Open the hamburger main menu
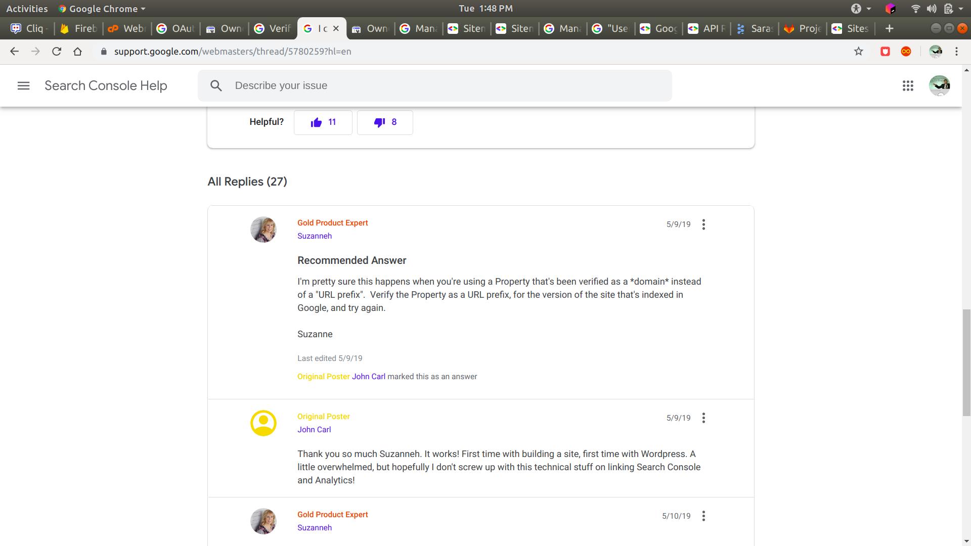971x546 pixels. (23, 86)
